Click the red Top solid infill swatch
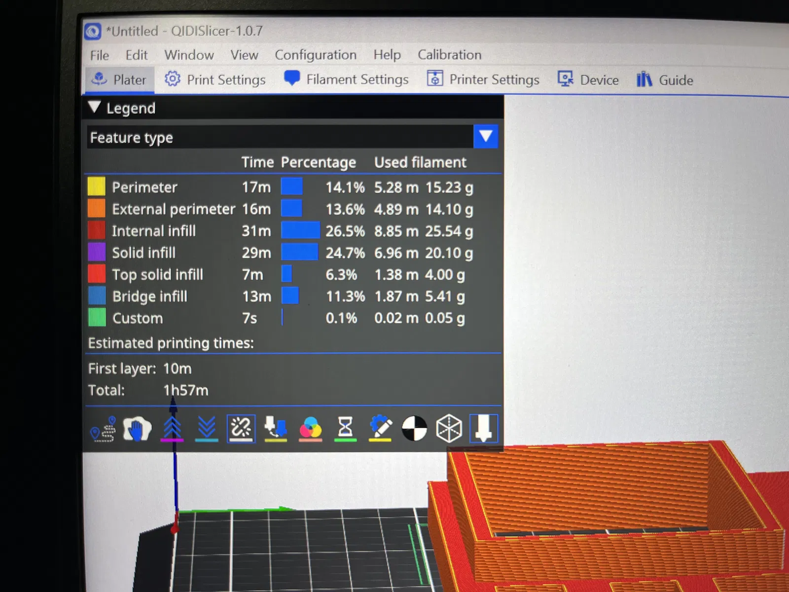Image resolution: width=789 pixels, height=592 pixels. pyautogui.click(x=97, y=274)
